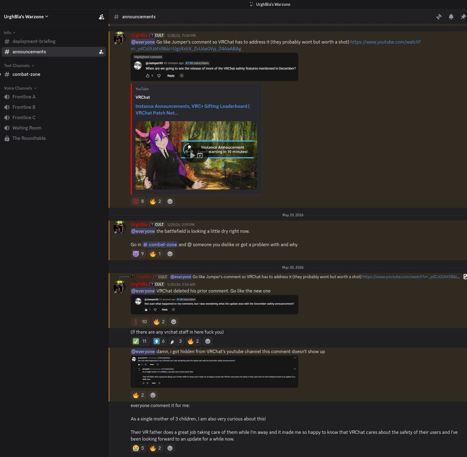Join the Frontline C voice channel
This screenshot has width=467, height=457.
coord(54,118)
